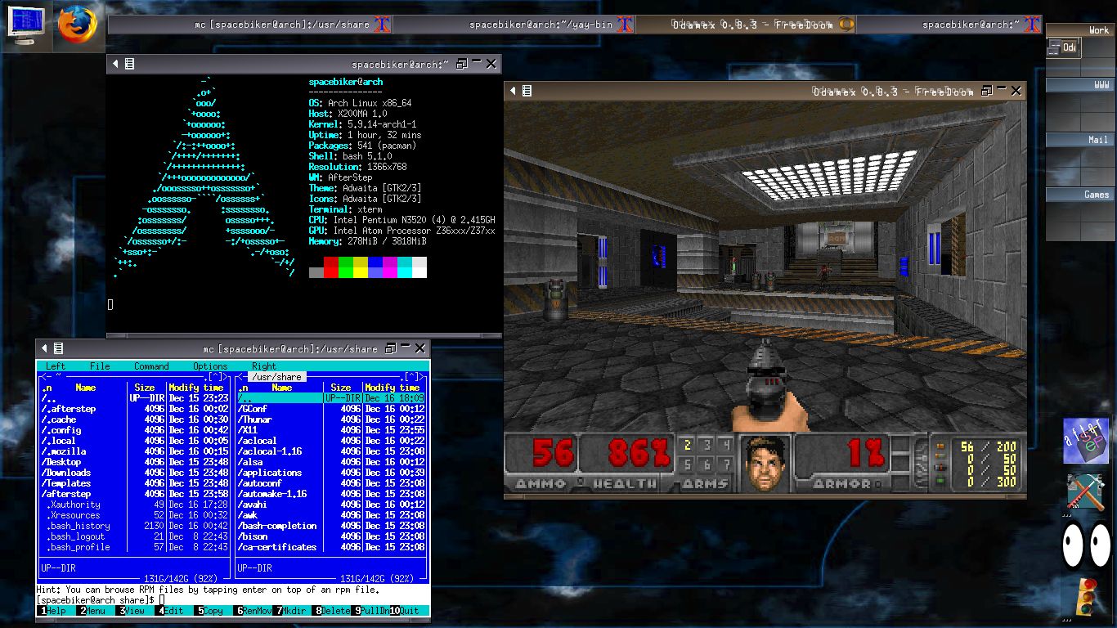Switch to the yay-bin terminal in taskbar
This screenshot has width=1117, height=628.
coord(515,25)
